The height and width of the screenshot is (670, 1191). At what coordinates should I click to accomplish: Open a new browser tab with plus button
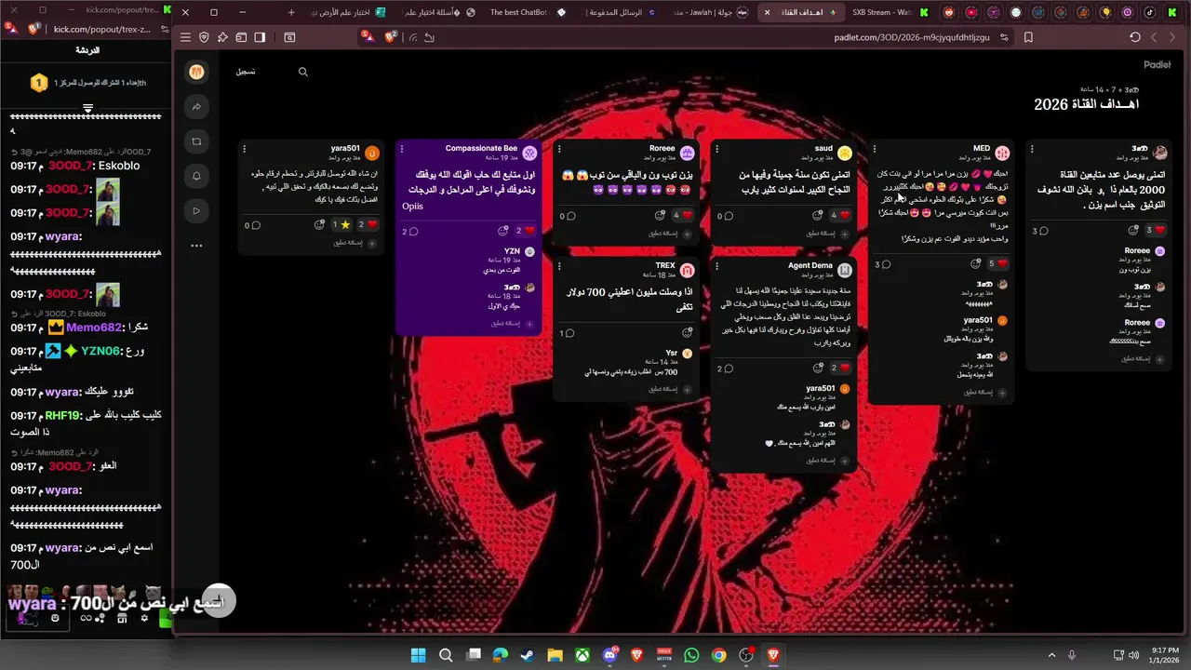coord(291,12)
